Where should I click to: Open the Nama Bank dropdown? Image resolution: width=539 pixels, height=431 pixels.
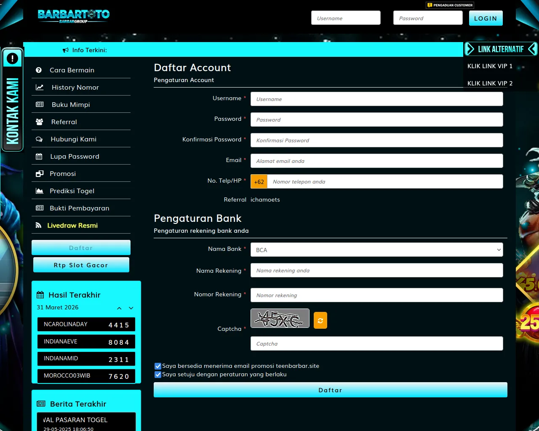click(376, 250)
